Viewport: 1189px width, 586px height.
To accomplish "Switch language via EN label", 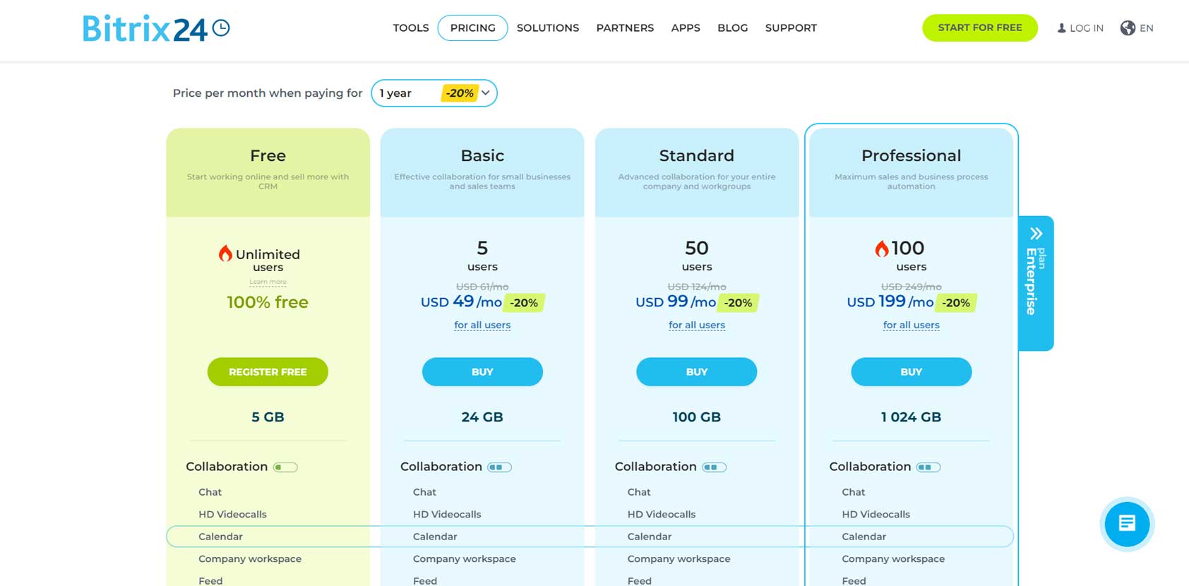I will tap(1147, 28).
